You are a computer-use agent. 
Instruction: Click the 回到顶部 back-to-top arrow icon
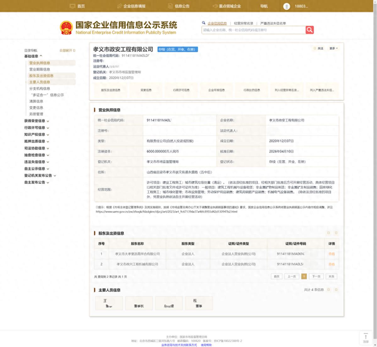point(366,338)
